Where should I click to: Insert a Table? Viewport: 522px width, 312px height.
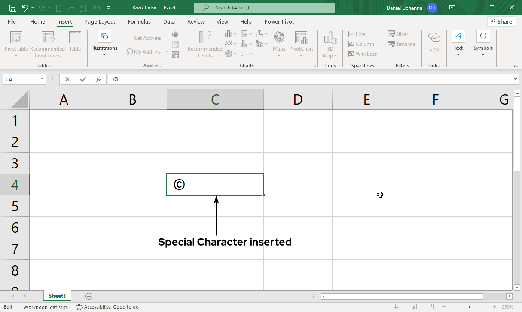tap(75, 41)
